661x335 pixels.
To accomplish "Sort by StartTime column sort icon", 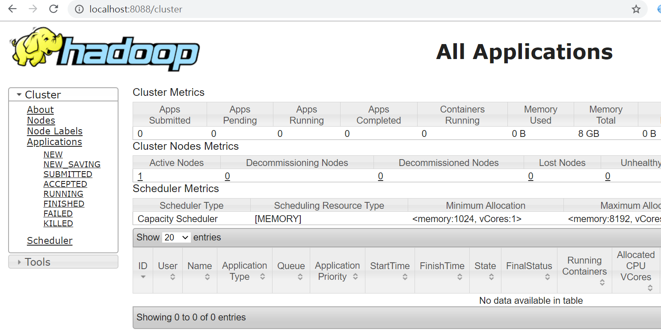I will click(405, 277).
